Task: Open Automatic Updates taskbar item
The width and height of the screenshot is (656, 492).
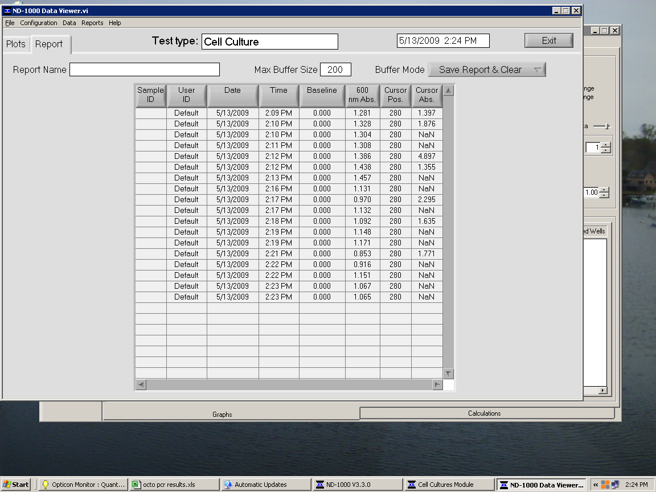Action: [265, 485]
